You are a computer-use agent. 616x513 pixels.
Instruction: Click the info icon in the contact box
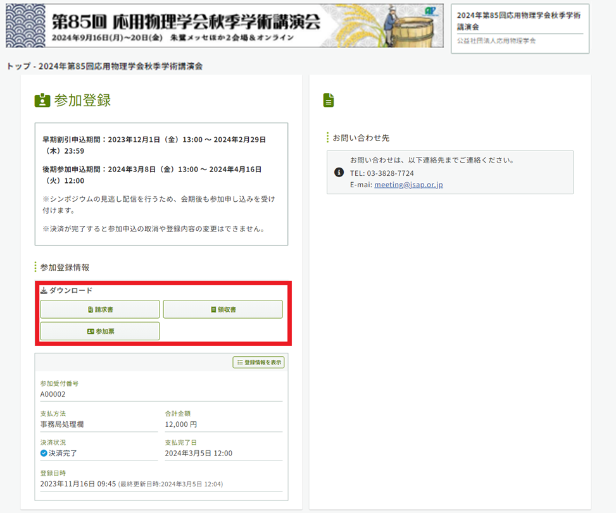(339, 172)
